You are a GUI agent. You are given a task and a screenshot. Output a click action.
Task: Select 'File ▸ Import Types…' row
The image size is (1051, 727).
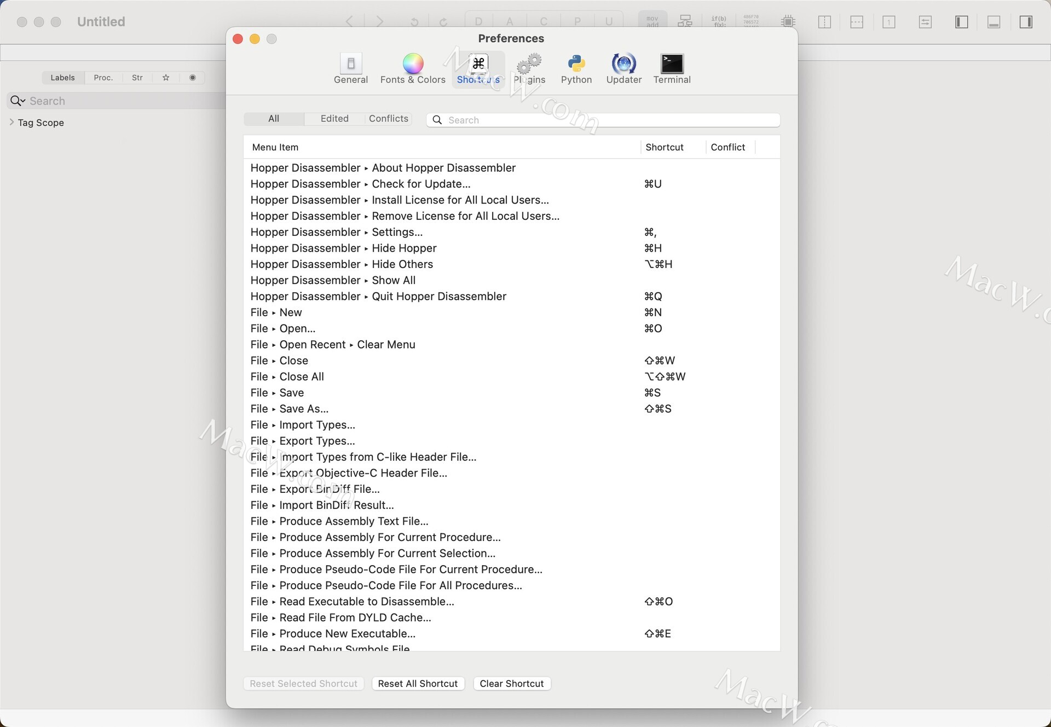[512, 425]
